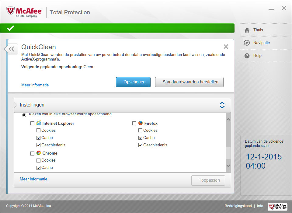
Task: Click the Navigatie compass icon
Action: tap(247, 43)
